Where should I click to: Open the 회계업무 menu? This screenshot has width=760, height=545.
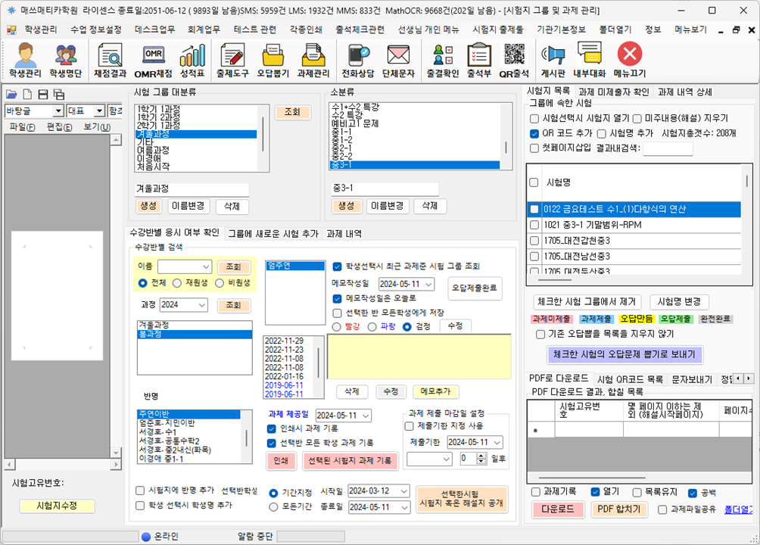click(203, 30)
